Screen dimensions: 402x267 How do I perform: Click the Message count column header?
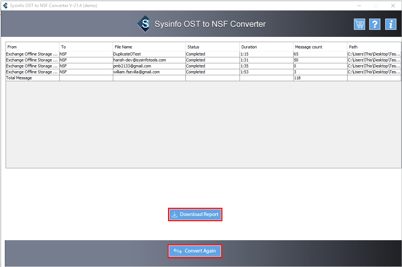click(x=320, y=47)
